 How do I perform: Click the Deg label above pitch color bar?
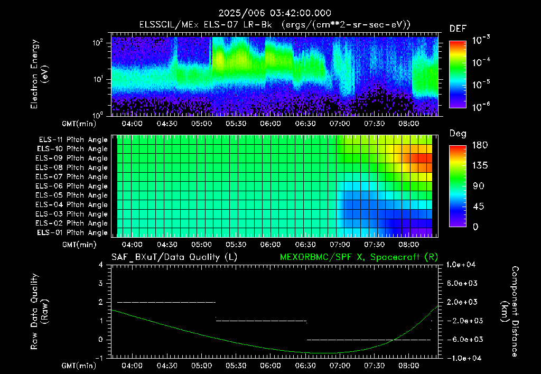click(x=458, y=134)
